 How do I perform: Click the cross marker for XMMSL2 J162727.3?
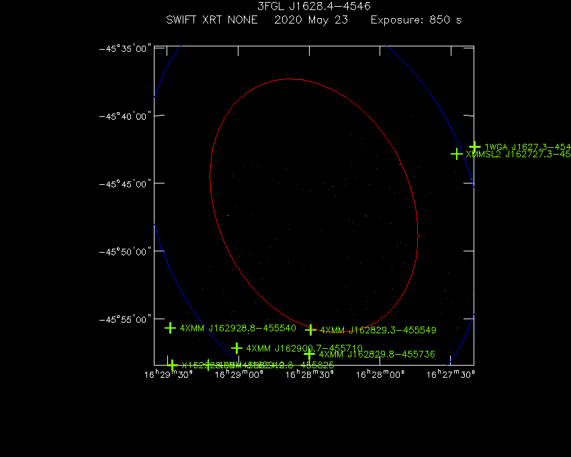point(457,154)
